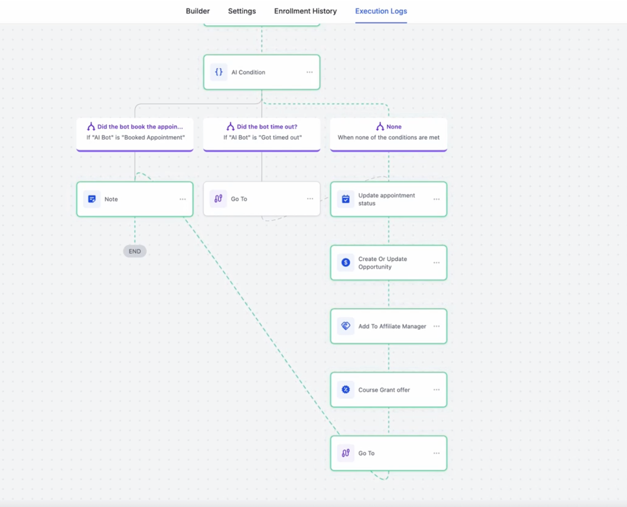The height and width of the screenshot is (507, 627).
Task: Click the END node under Note
Action: tap(135, 251)
